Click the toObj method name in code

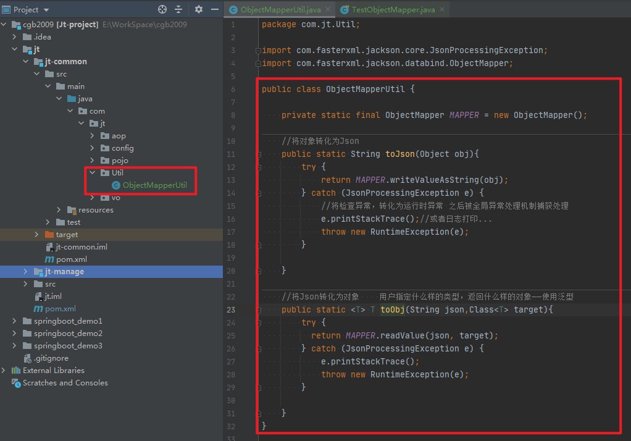392,309
